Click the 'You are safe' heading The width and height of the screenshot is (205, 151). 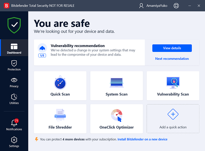[62, 24]
